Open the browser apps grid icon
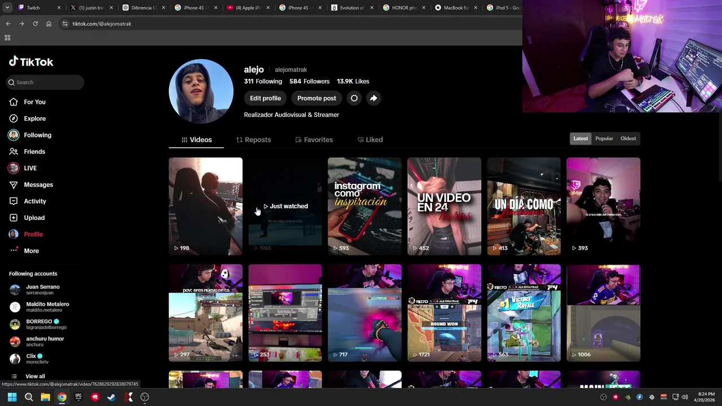 point(7,38)
